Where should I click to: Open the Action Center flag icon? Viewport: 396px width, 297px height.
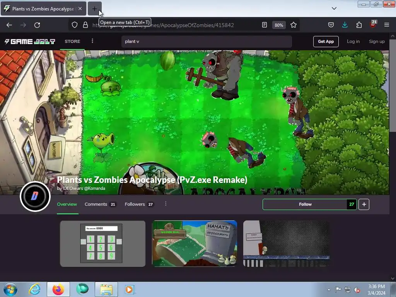click(x=338, y=290)
